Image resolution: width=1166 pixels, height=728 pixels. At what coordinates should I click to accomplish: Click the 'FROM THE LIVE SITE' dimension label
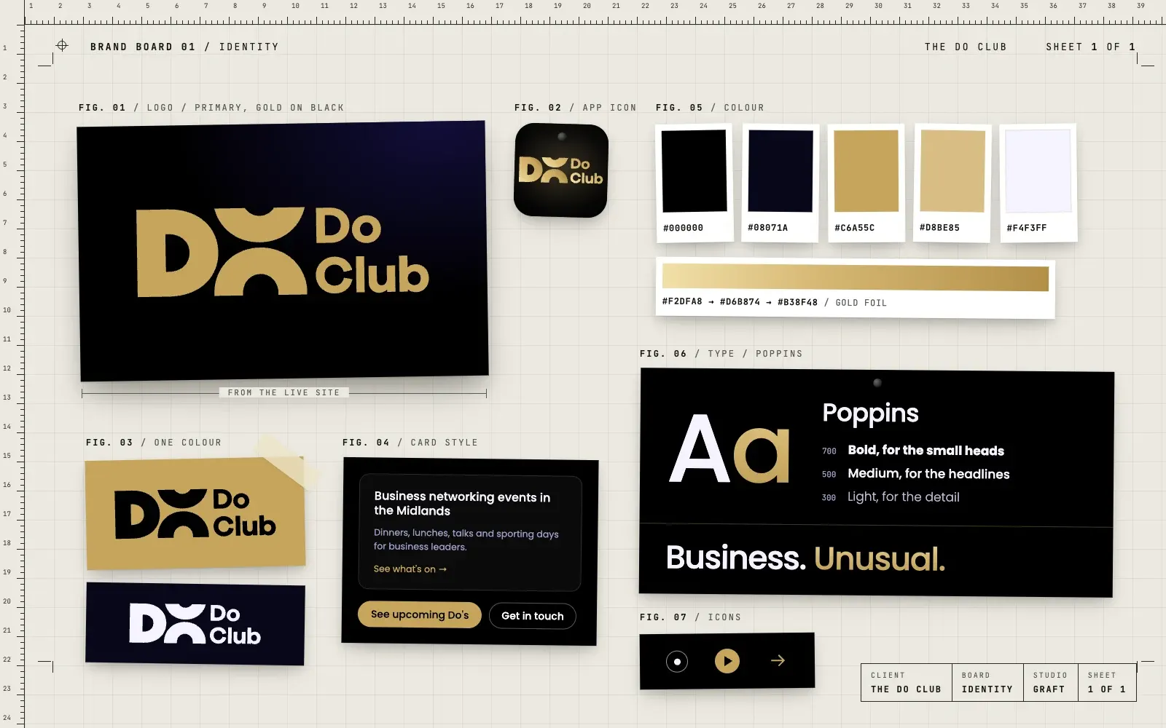tap(283, 392)
